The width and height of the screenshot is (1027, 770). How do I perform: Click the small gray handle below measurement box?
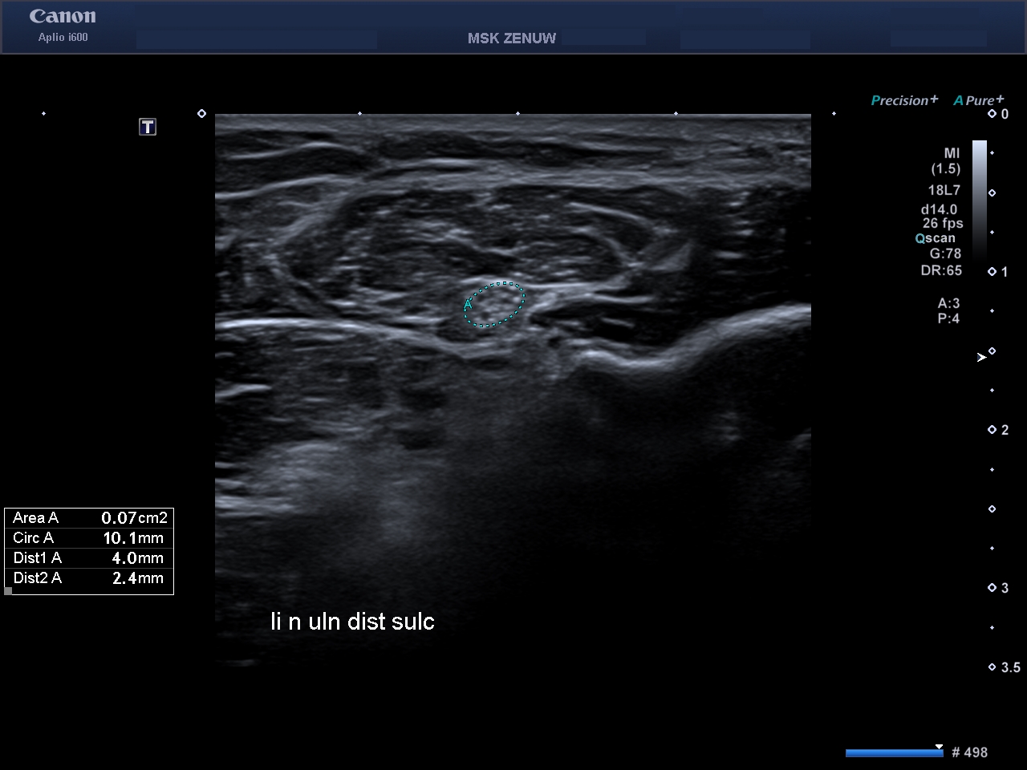click(8, 591)
